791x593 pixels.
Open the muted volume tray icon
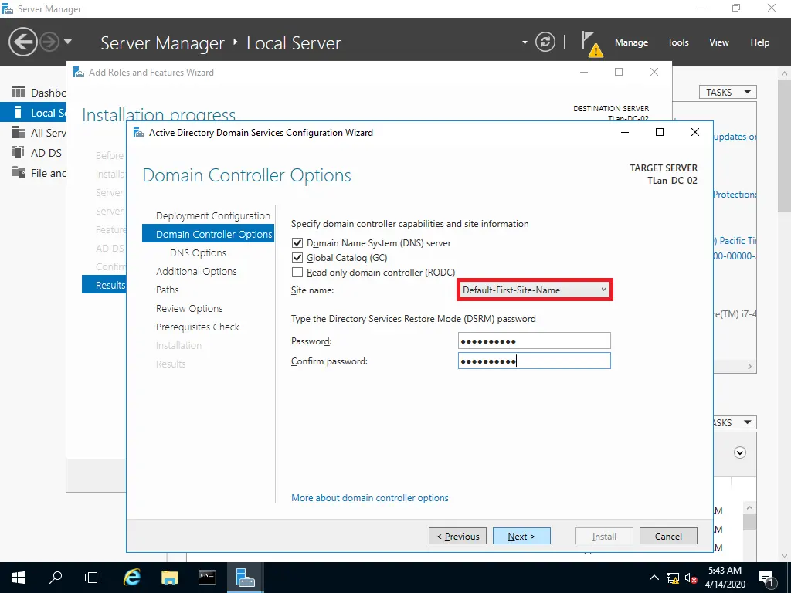point(691,578)
